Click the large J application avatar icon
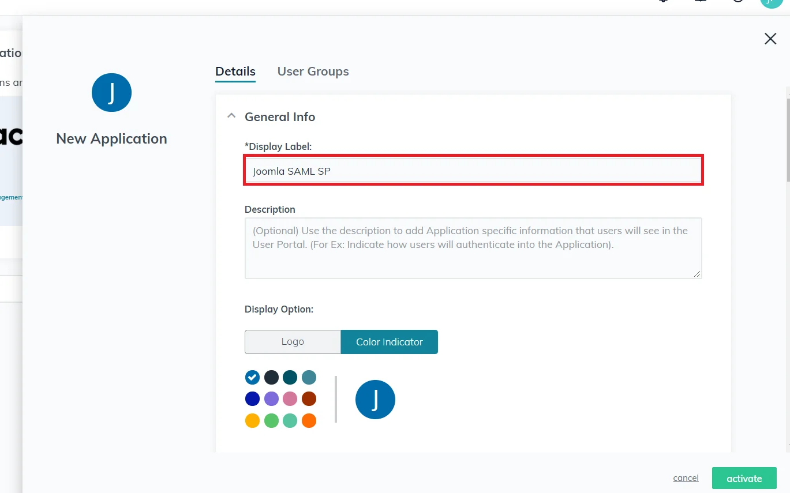This screenshot has height=493, width=790. click(x=111, y=93)
